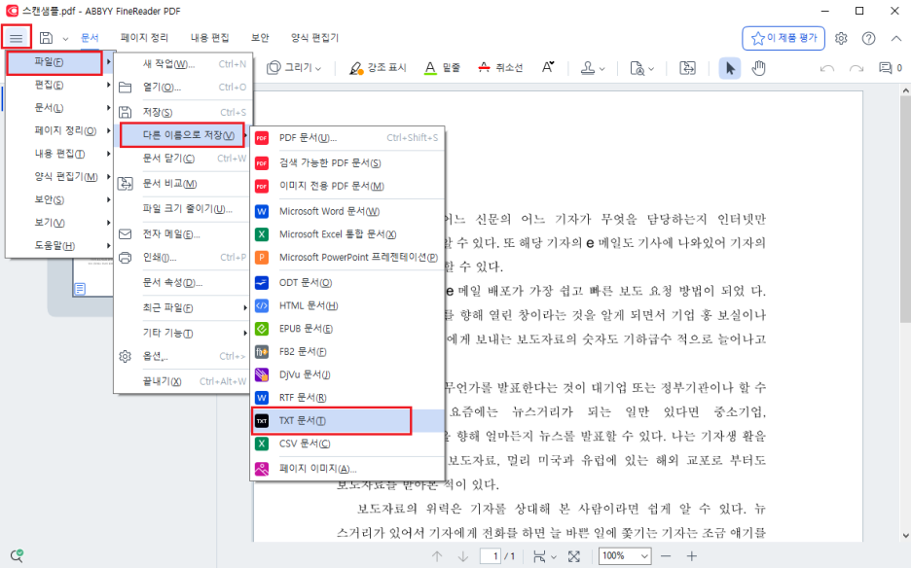Viewport: 911px width, 568px height.
Task: Collapse the ribbon with the up chevron
Action: tap(895, 38)
